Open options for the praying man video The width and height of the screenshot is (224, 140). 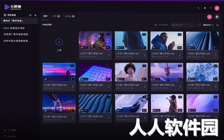coord(180,55)
